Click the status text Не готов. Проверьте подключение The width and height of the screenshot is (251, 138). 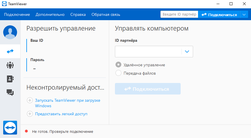(x=63, y=131)
